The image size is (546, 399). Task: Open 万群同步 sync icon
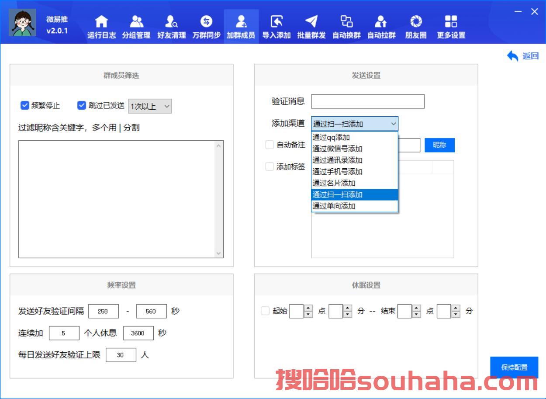[x=206, y=22]
